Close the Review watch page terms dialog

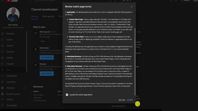point(131,6)
